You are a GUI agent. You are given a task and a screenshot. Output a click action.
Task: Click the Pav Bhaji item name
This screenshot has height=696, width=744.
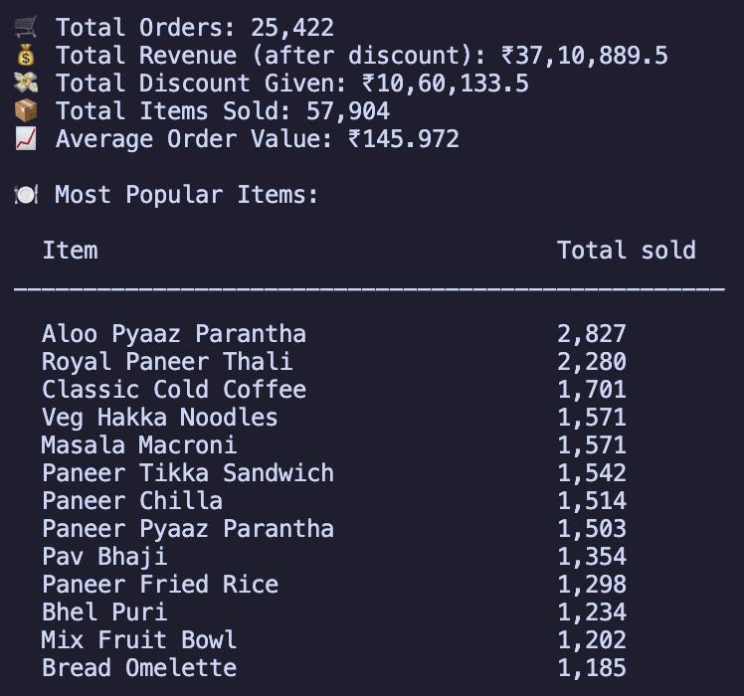click(x=104, y=557)
